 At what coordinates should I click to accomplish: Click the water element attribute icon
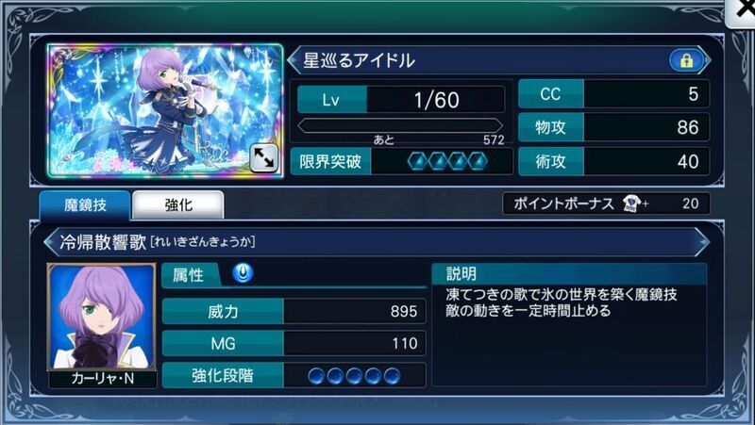coord(243,273)
